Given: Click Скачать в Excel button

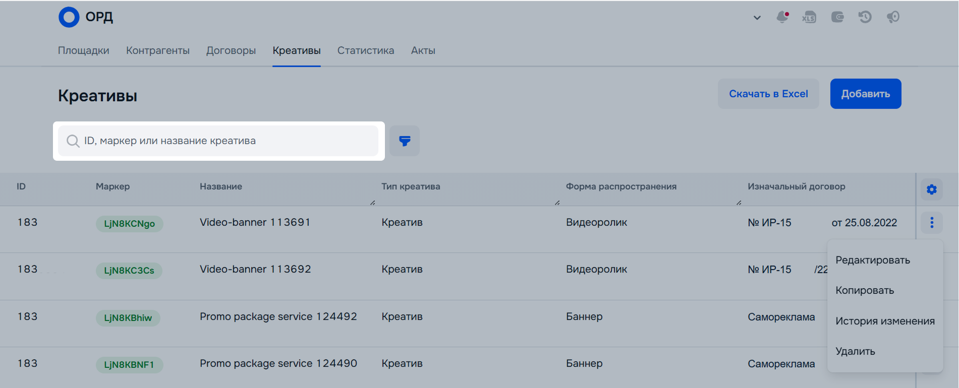Looking at the screenshot, I should (x=768, y=94).
